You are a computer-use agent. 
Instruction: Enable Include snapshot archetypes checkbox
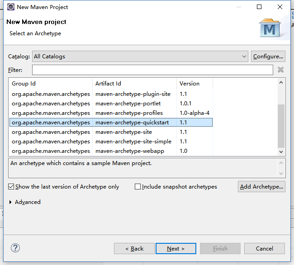(138, 187)
